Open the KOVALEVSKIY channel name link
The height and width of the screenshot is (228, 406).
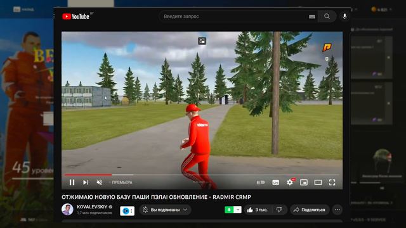click(x=92, y=207)
